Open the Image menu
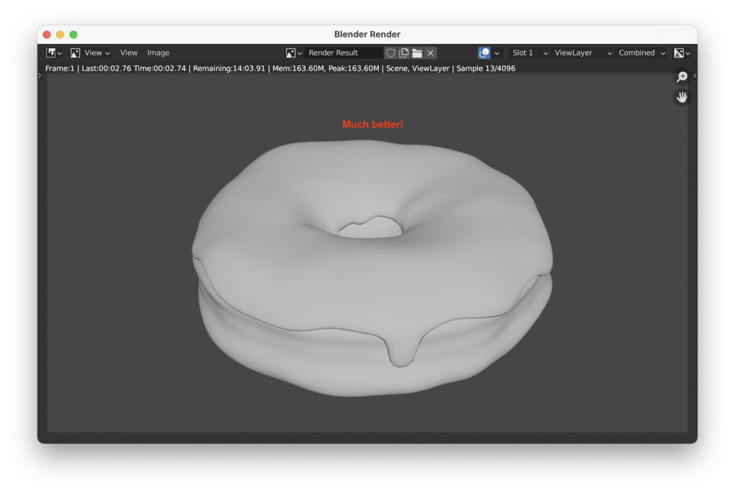Image resolution: width=735 pixels, height=493 pixels. 158,53
